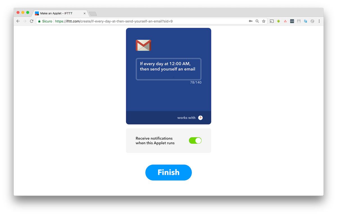This screenshot has width=337, height=215.
Task: Click the URL in the address bar
Action: tap(114, 21)
